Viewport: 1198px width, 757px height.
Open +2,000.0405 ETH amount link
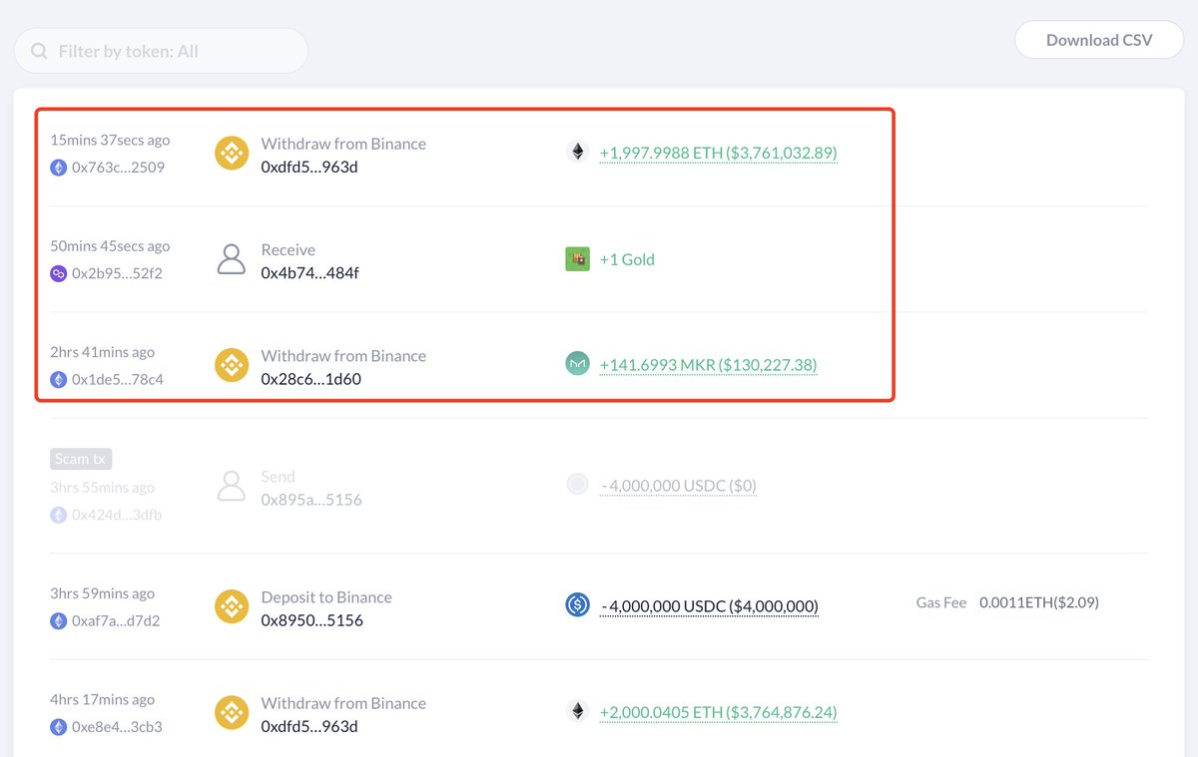coord(718,712)
